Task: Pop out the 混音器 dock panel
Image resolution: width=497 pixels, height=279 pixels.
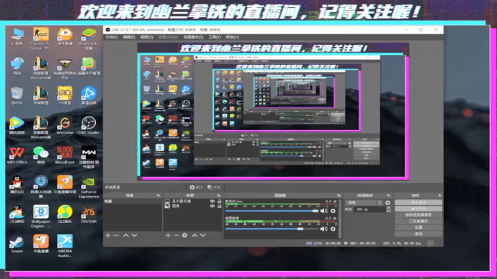Action: click(x=339, y=196)
